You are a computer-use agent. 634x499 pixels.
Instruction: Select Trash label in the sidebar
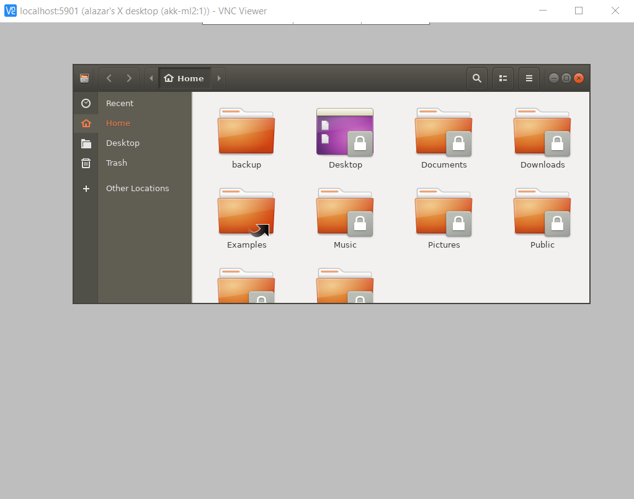click(x=117, y=163)
